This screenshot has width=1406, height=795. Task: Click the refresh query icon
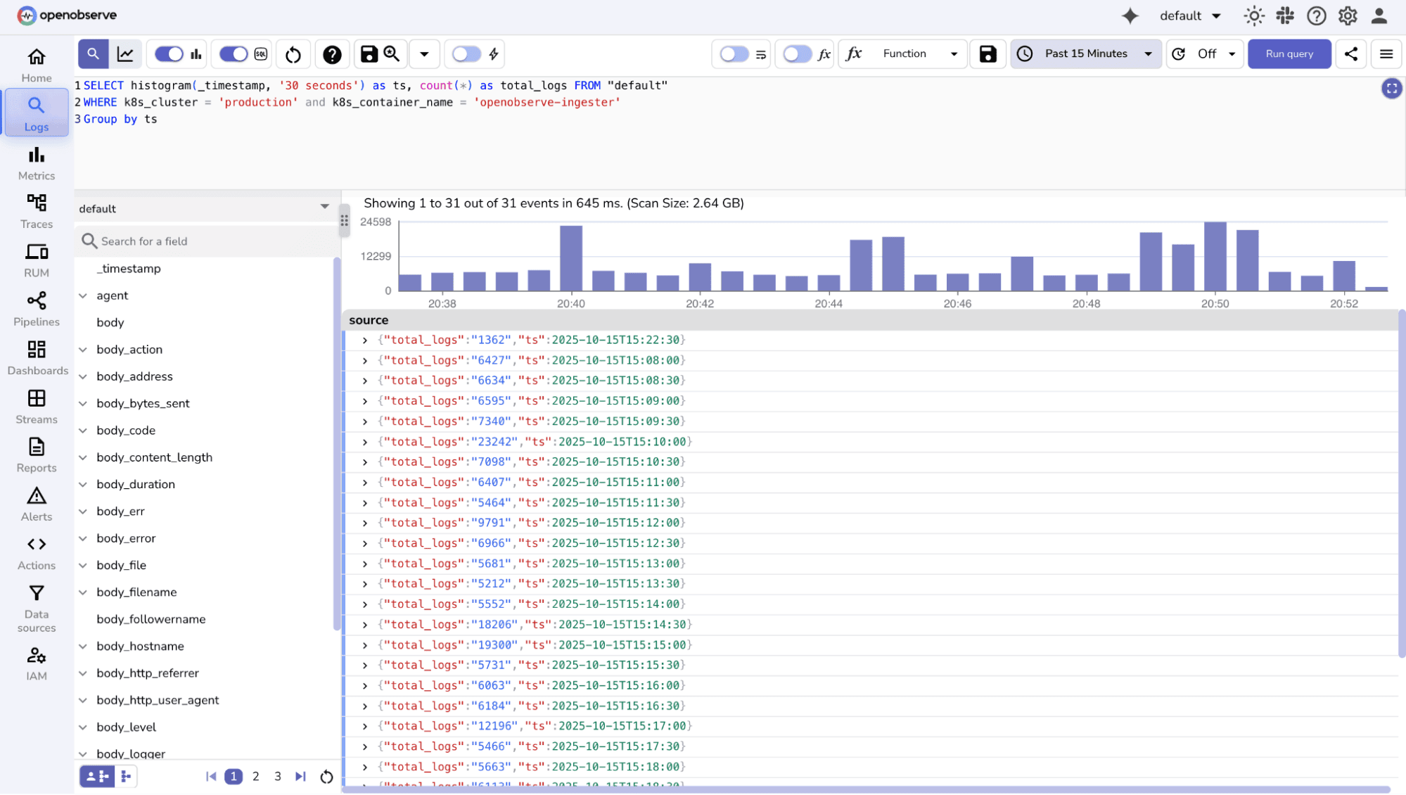pos(293,53)
